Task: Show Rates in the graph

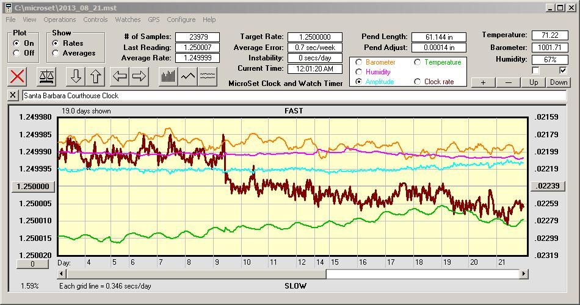Action: click(56, 43)
